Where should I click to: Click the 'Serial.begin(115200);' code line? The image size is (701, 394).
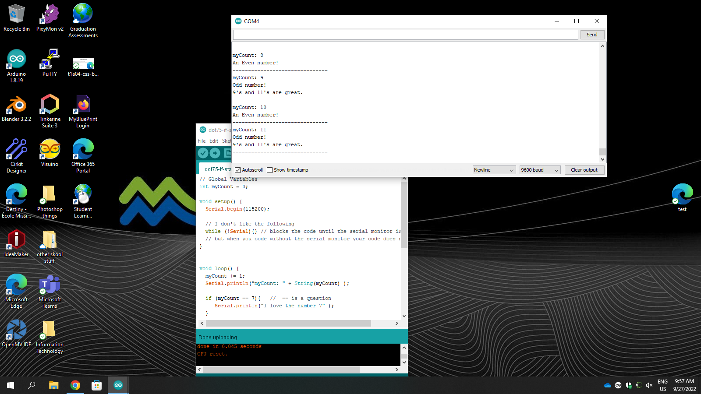[x=237, y=209]
